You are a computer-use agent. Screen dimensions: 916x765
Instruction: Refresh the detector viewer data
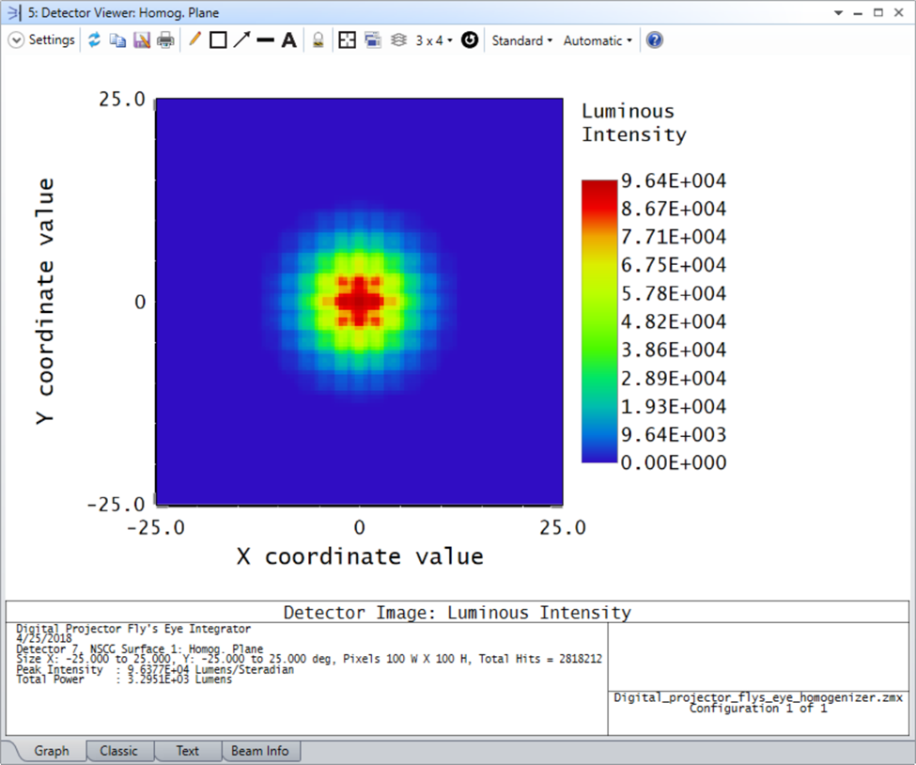coord(94,39)
